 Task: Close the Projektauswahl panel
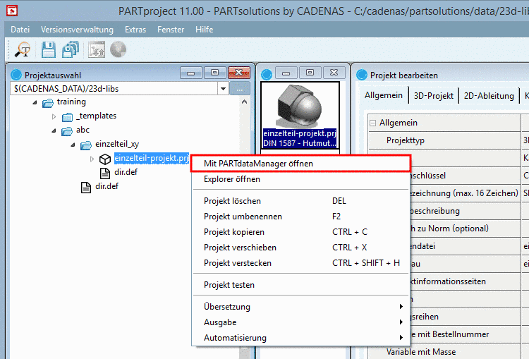(x=239, y=73)
